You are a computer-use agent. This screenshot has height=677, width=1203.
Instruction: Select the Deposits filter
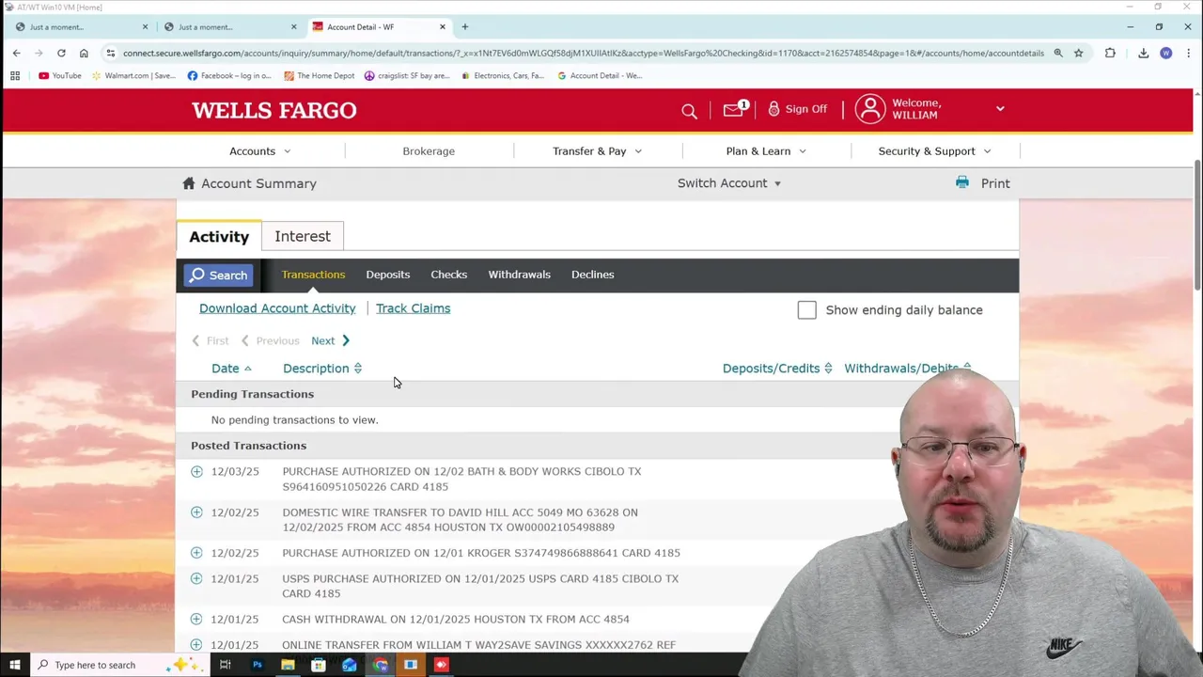[x=387, y=275]
